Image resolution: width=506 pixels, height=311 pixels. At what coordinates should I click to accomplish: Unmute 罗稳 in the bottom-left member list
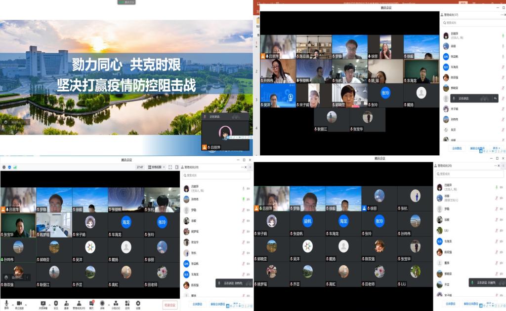click(243, 209)
